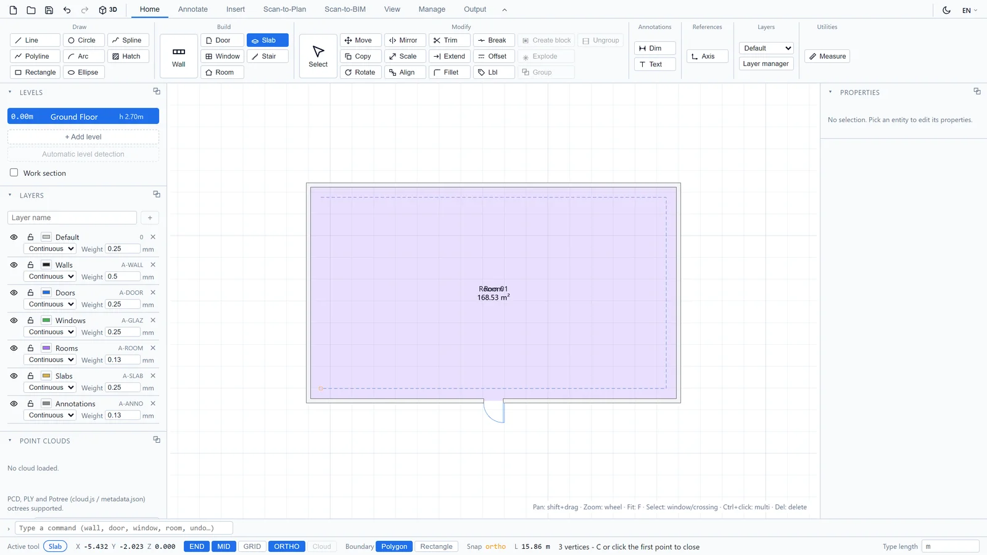Collapse the POINT CLOUDS section

coord(10,440)
